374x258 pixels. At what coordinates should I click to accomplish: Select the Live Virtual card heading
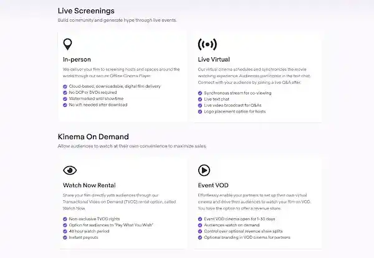[x=214, y=60]
